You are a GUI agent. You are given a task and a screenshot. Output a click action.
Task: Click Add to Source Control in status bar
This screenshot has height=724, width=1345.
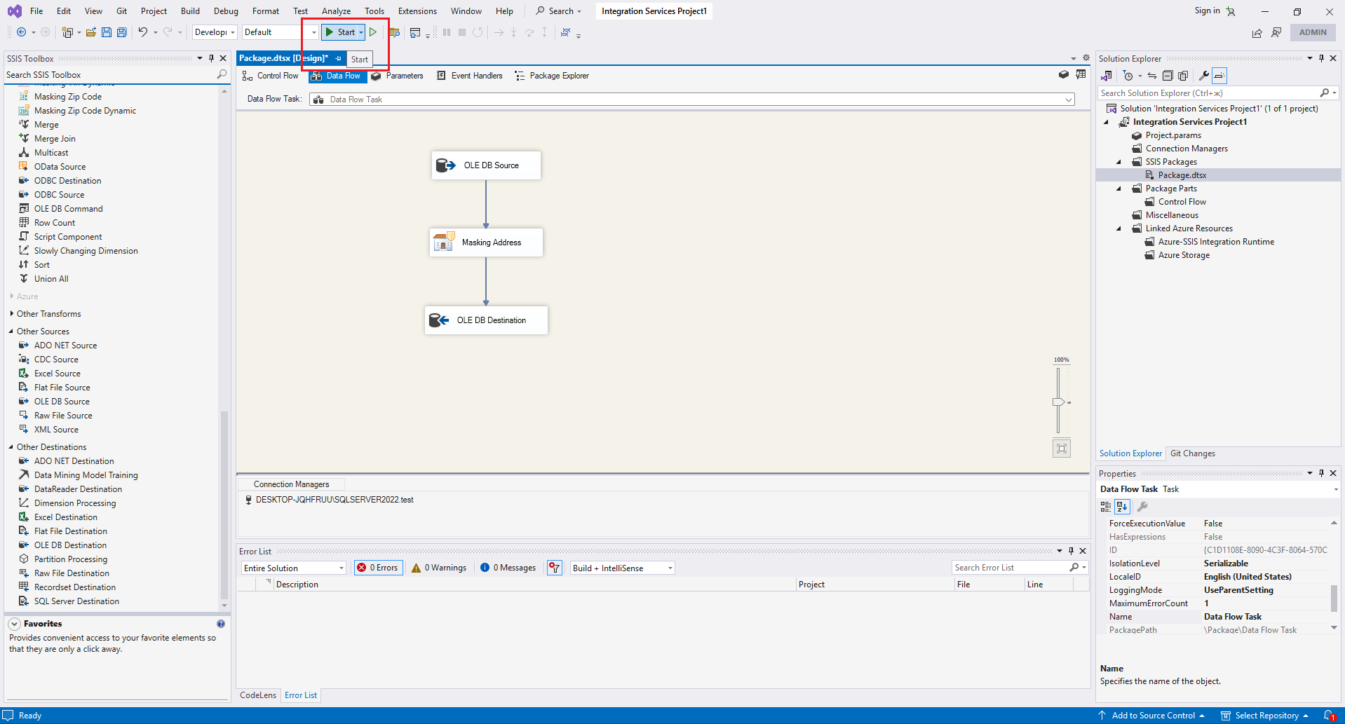click(x=1153, y=716)
